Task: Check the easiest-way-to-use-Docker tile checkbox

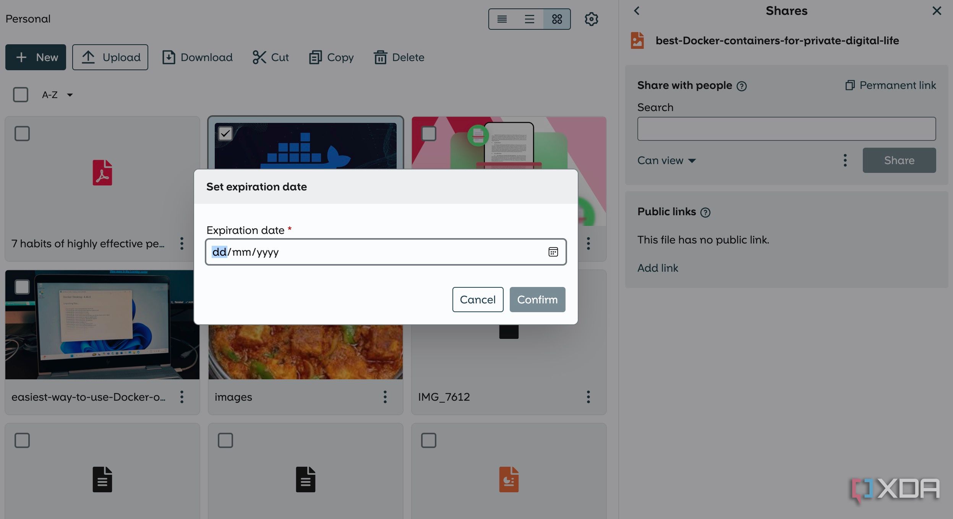Action: [x=22, y=287]
